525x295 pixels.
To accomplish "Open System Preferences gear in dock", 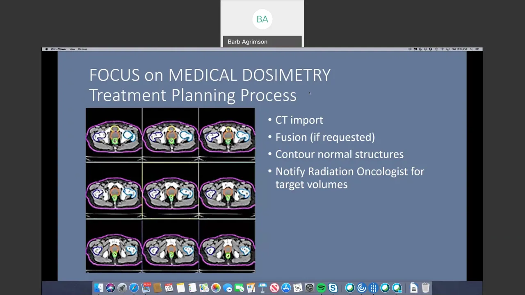I will point(310,288).
